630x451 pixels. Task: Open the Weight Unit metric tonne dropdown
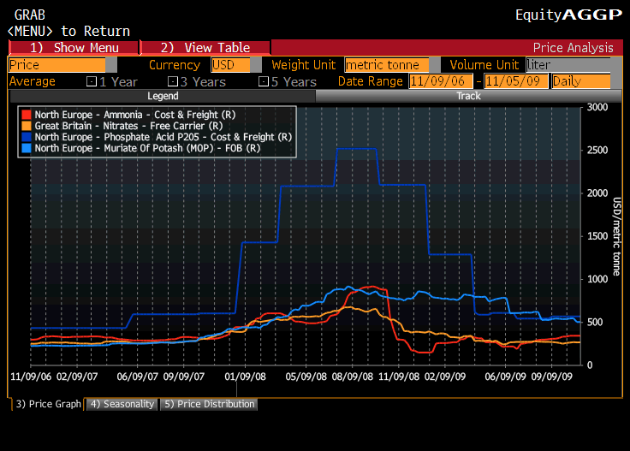pos(387,65)
